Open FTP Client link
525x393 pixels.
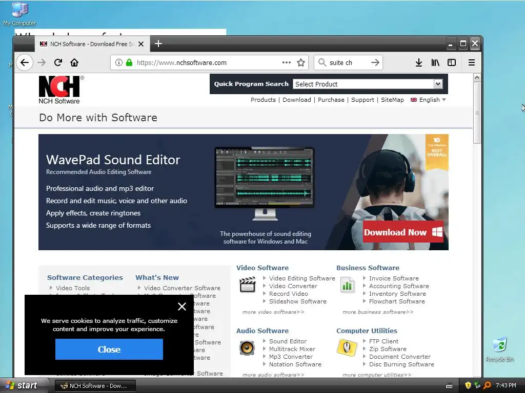[x=383, y=341]
